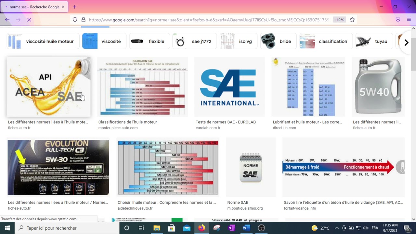Select the norme sae – Recherche Google tab
Image resolution: width=416 pixels, height=234 pixels.
click(34, 7)
